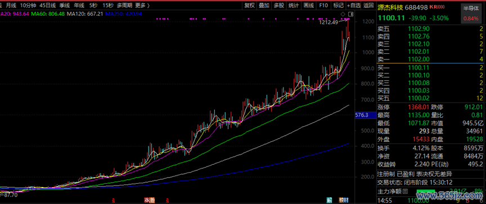Add stock to watchlist with +自选
This screenshot has width=486, height=204.
coord(353,5)
